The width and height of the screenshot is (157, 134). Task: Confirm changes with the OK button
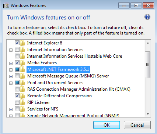click(x=107, y=125)
